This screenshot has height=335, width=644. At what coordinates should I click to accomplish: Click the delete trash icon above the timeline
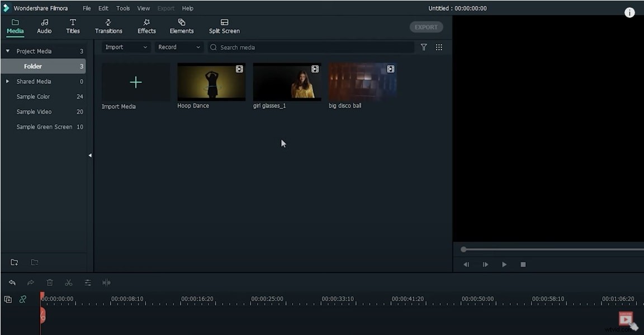pos(50,283)
